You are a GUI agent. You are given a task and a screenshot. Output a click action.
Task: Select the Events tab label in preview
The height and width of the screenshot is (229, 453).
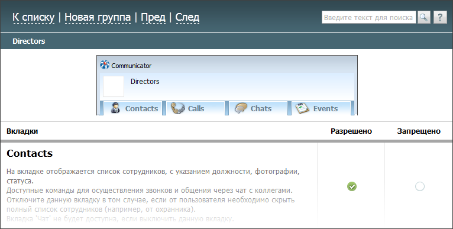click(x=325, y=109)
